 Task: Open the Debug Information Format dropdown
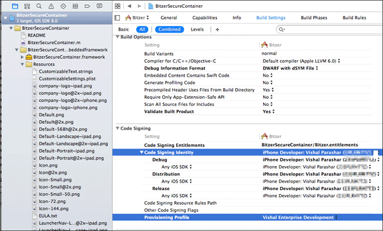tap(290, 68)
